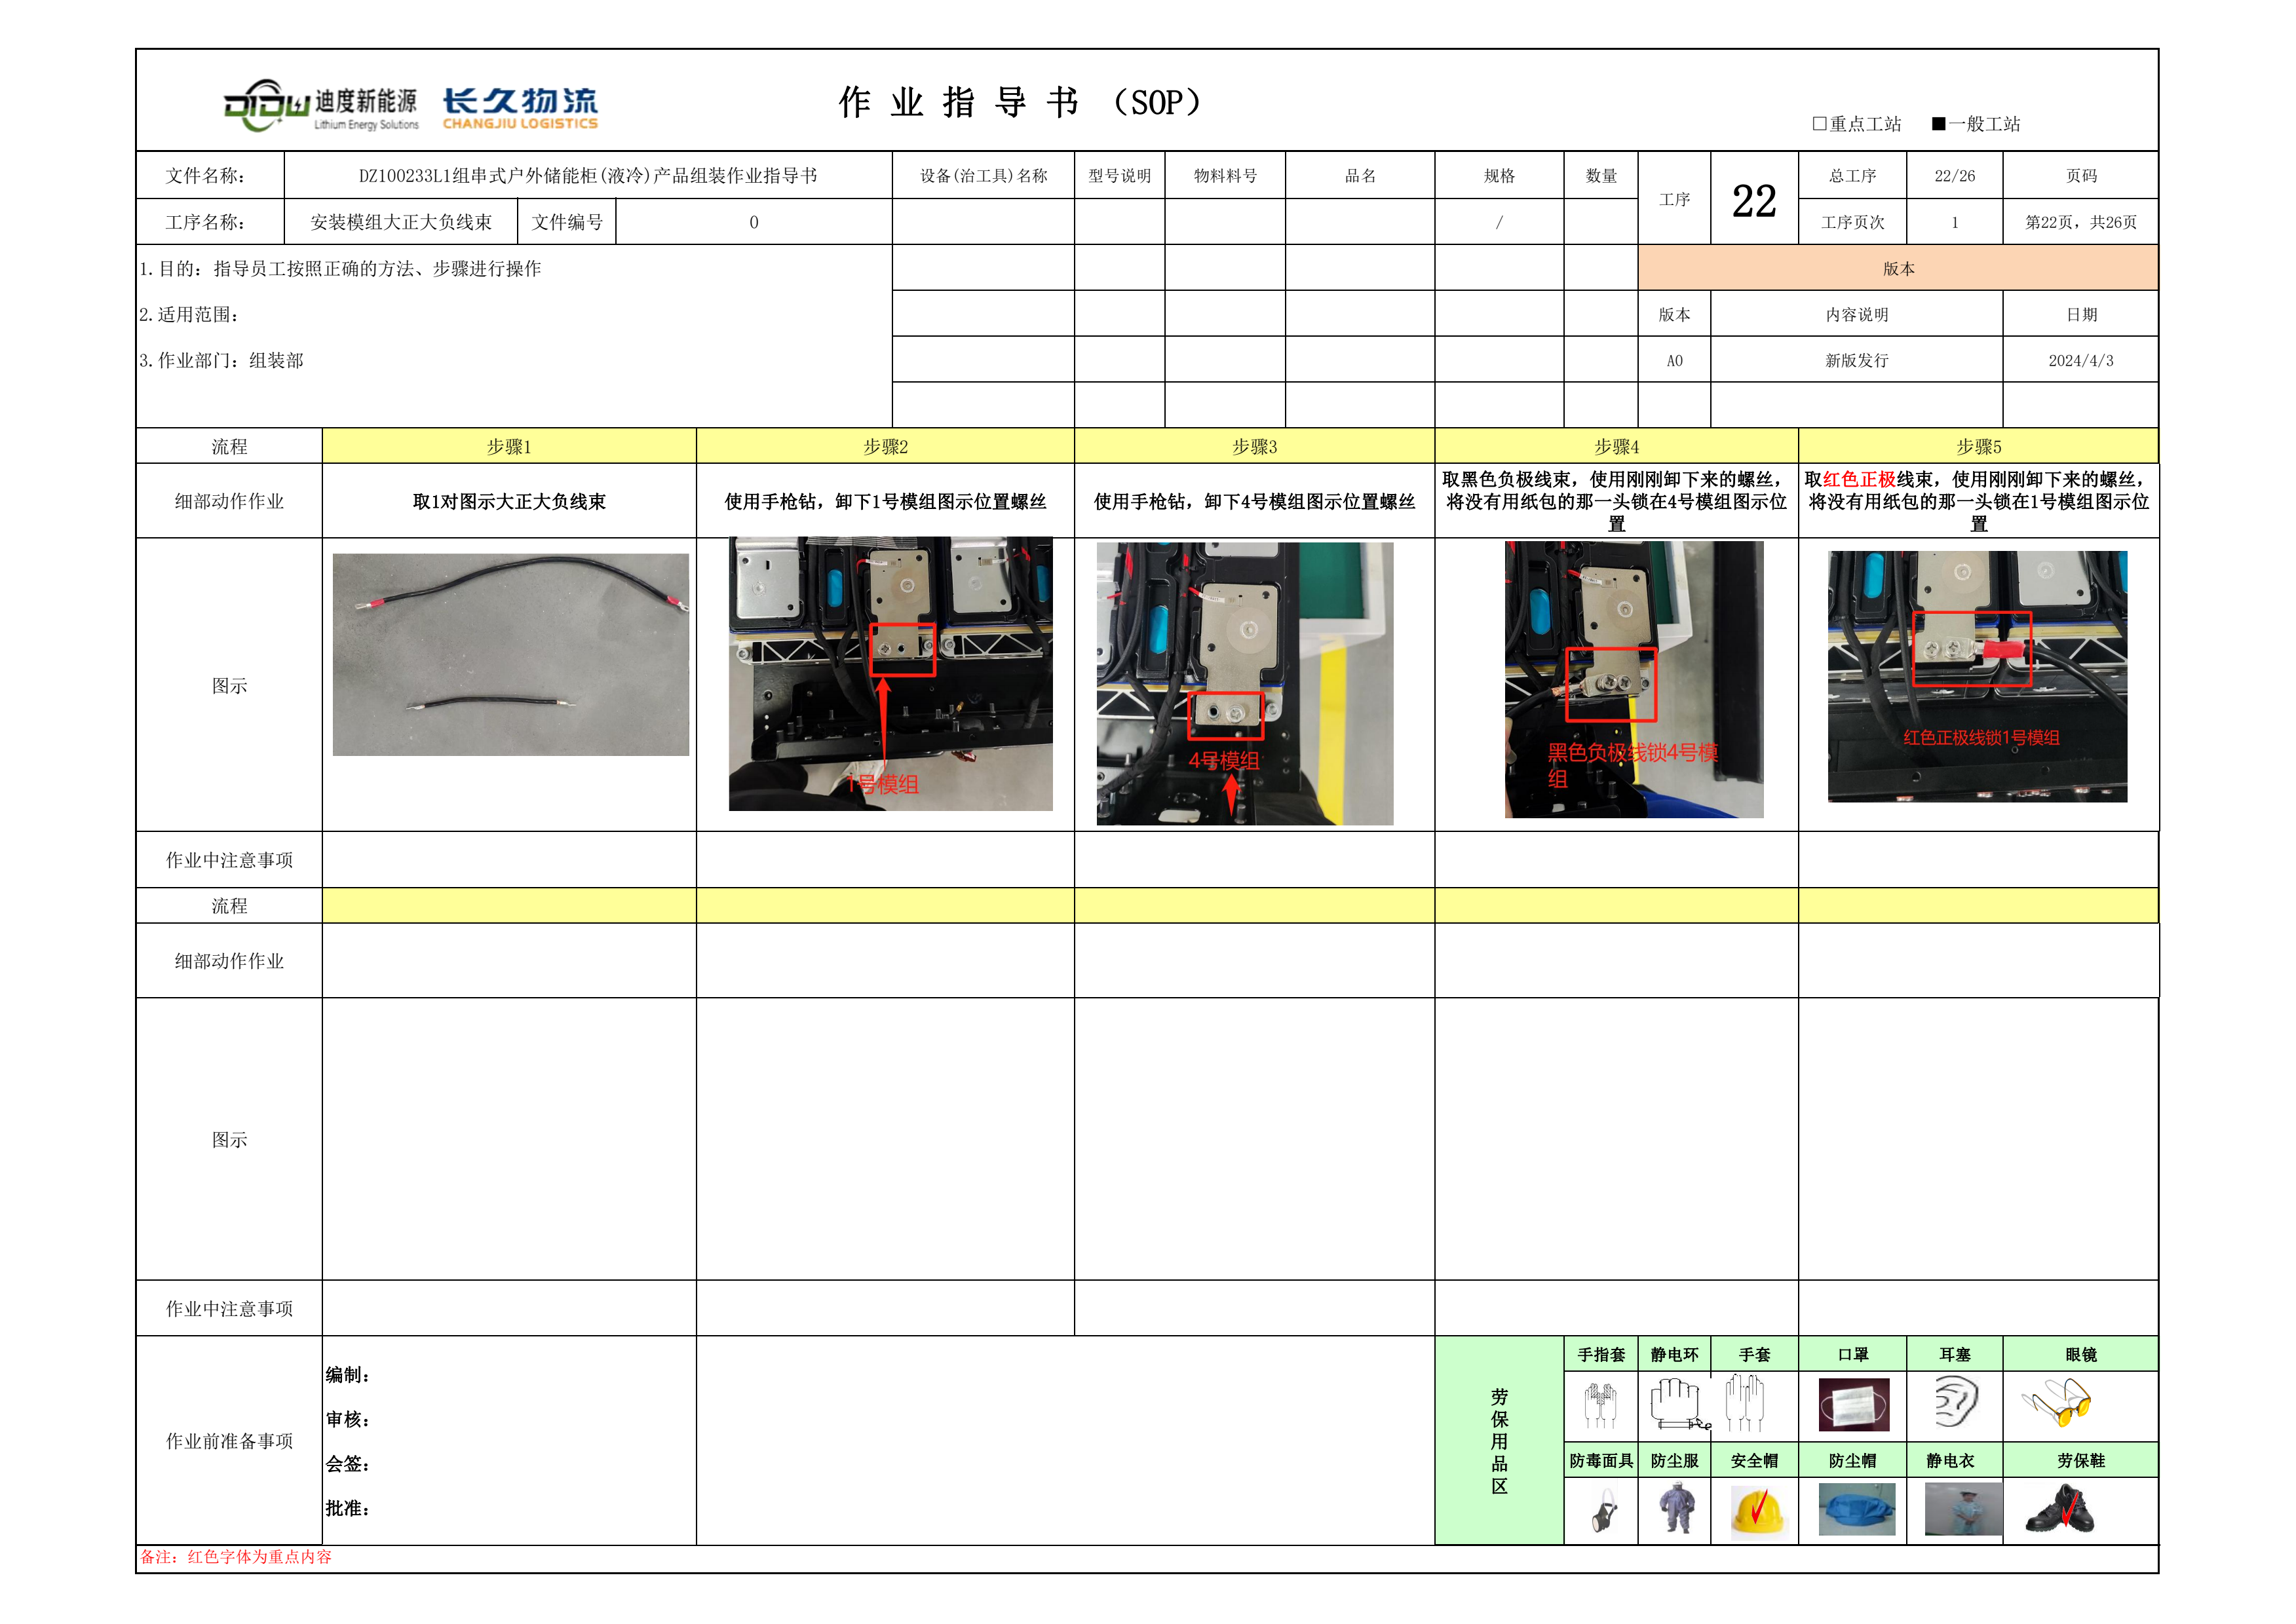
Task: Click the blue dust cap (防尘帽) icon
Action: [x=1856, y=1510]
